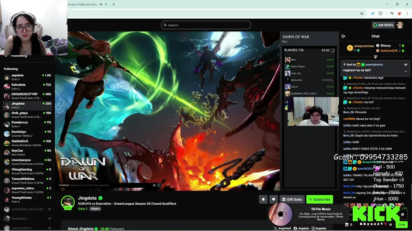The width and height of the screenshot is (412, 231).
Task: Open VfengGaming channel in the sidebar
Action: tap(28, 171)
